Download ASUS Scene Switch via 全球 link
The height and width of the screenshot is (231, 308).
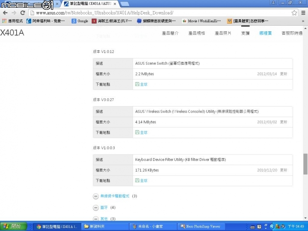[x=144, y=84]
